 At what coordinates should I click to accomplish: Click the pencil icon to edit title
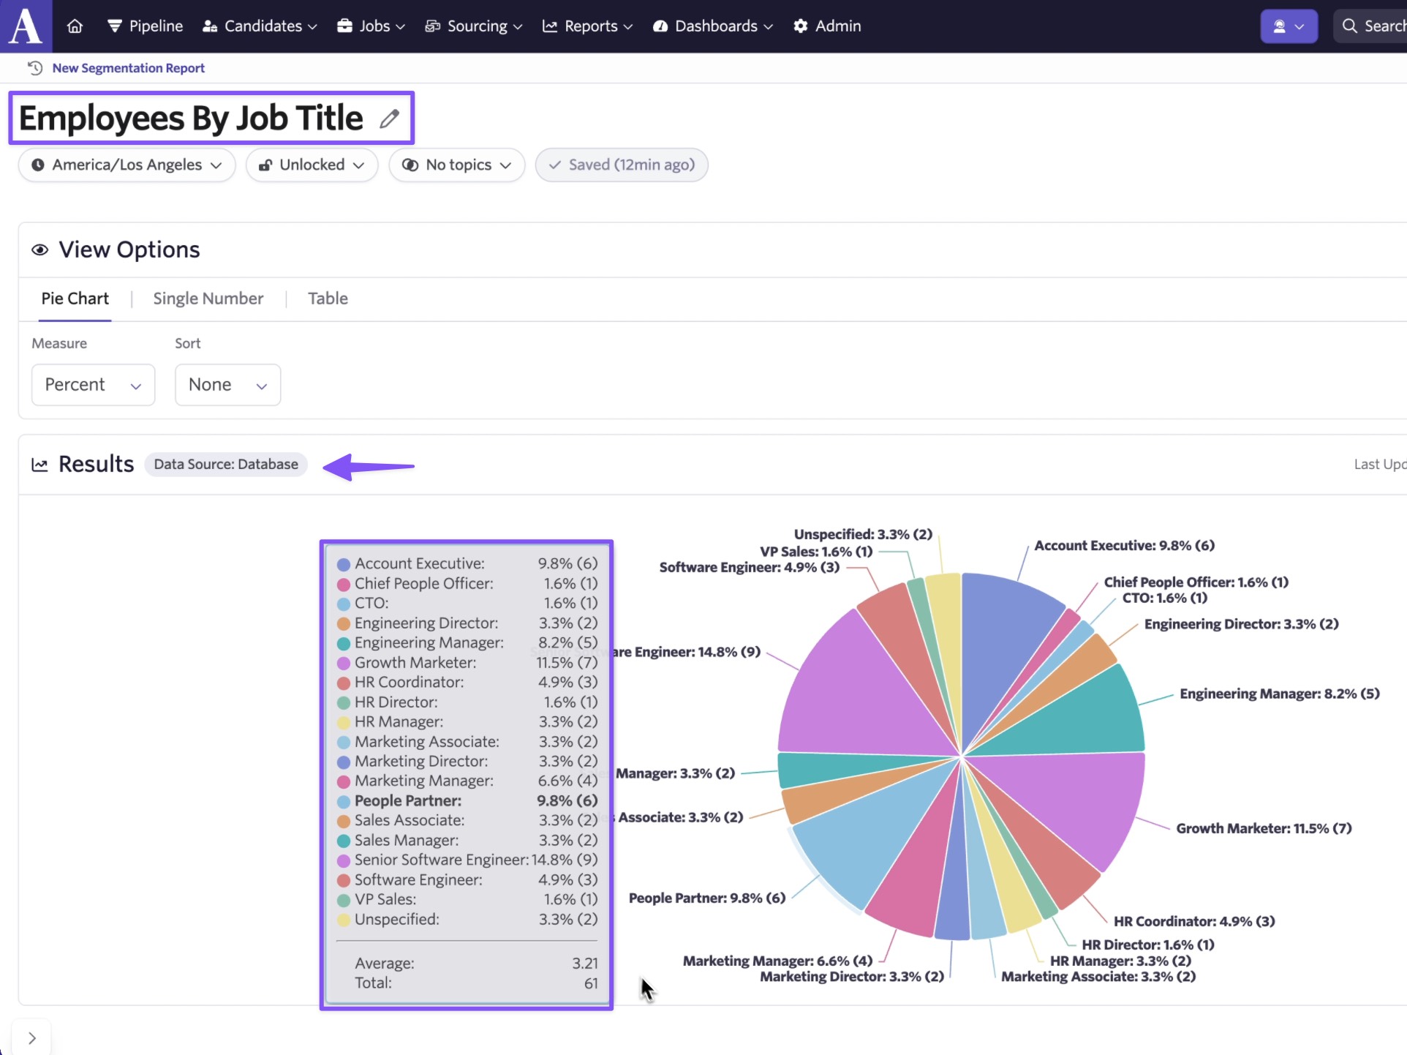point(389,119)
